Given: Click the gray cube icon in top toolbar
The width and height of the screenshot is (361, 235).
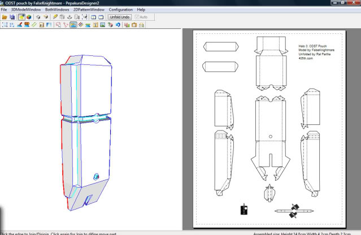Looking at the screenshot, I should pyautogui.click(x=38, y=17).
